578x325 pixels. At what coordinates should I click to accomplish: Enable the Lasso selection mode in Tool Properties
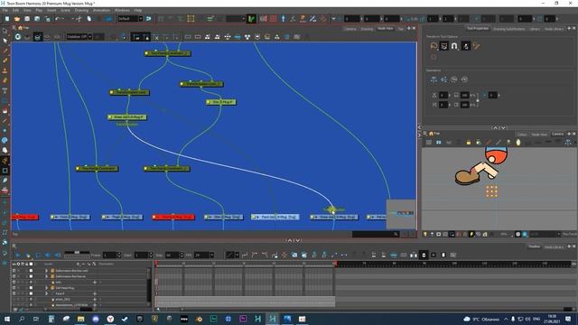[x=433, y=46]
